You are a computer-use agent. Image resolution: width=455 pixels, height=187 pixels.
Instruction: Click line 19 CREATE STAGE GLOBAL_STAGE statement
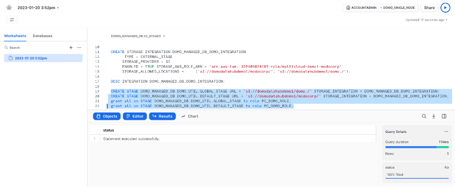pos(275,92)
